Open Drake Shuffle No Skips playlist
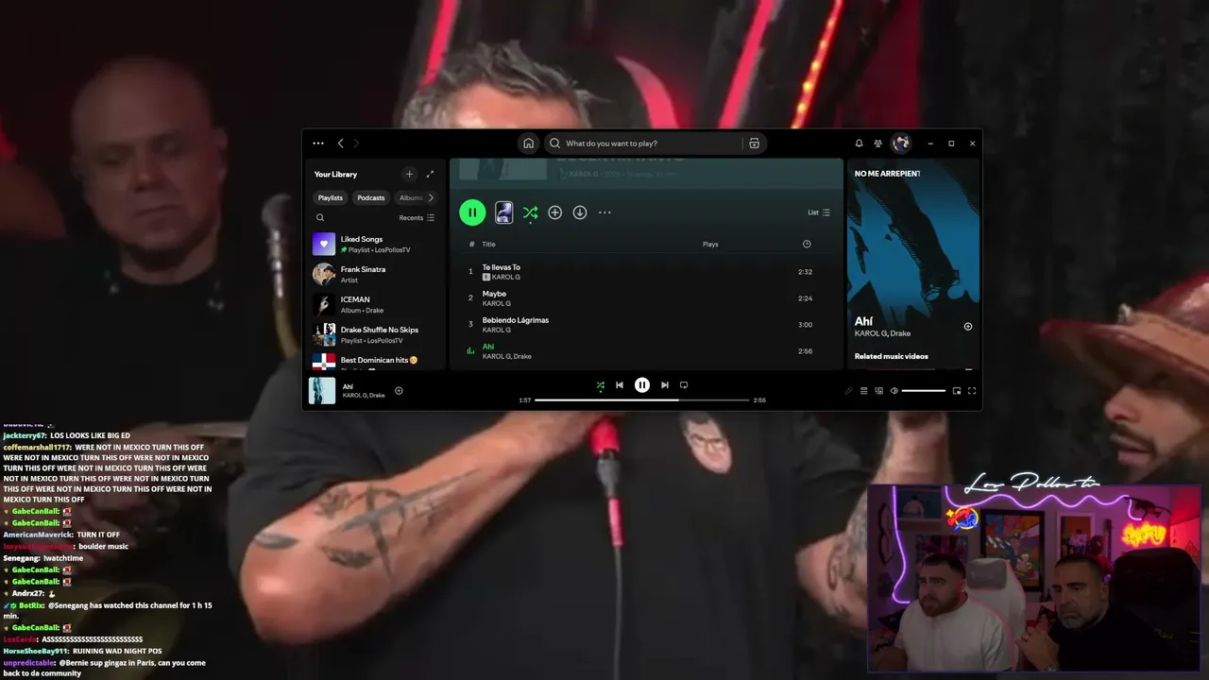This screenshot has width=1209, height=680. click(376, 335)
